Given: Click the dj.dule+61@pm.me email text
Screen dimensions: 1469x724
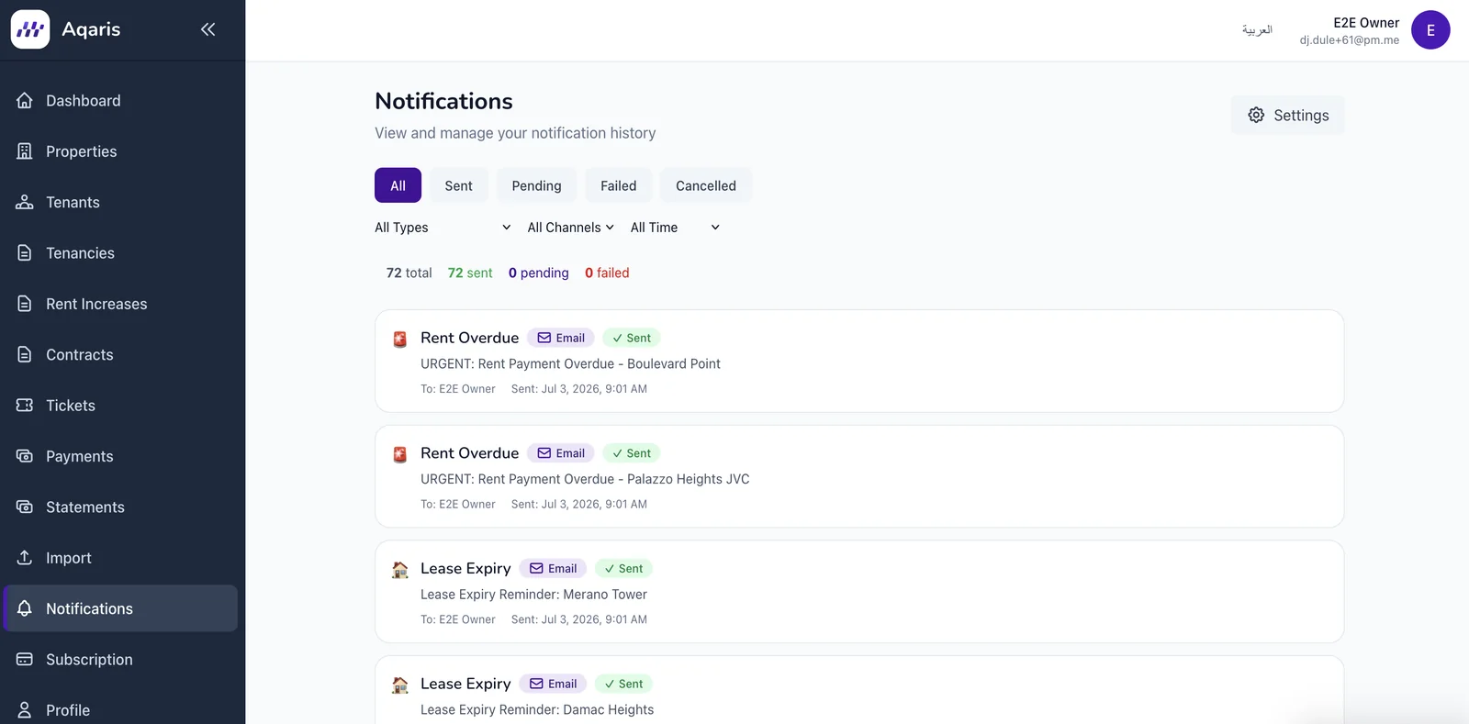Looking at the screenshot, I should 1350,40.
